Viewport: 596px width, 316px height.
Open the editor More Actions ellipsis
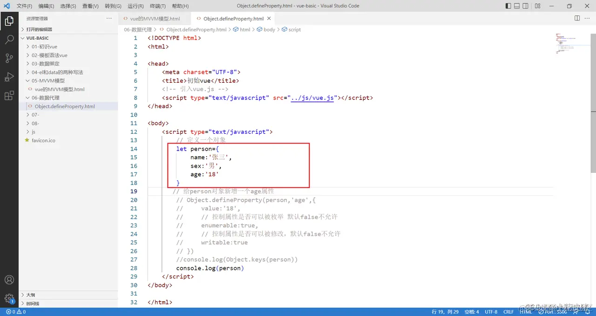point(588,18)
